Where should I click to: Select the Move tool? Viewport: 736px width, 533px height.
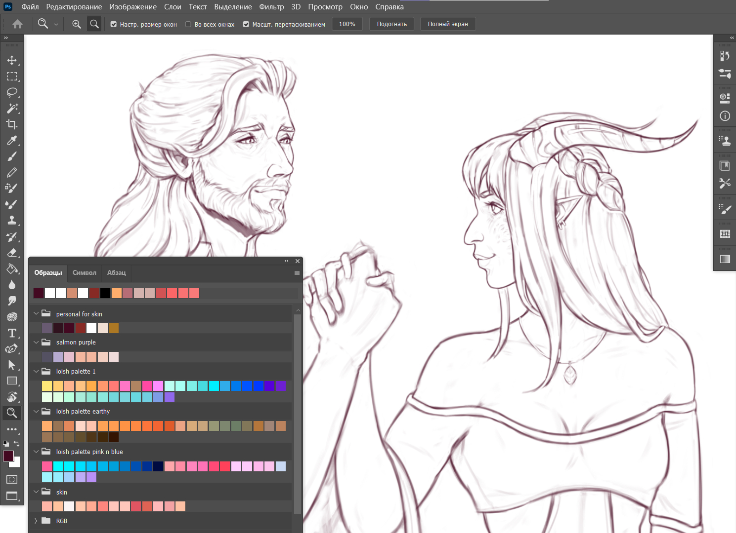tap(12, 60)
